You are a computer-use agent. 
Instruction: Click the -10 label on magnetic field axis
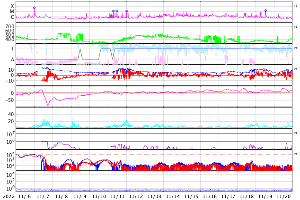10,81
